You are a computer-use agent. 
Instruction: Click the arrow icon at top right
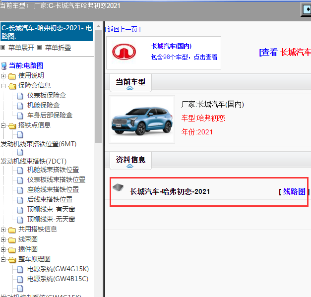(307, 9)
